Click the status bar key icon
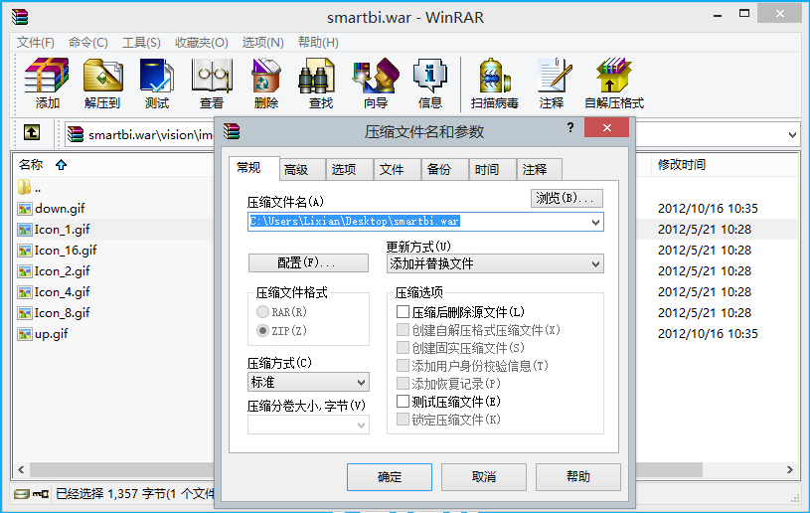The height and width of the screenshot is (513, 810). [41, 494]
